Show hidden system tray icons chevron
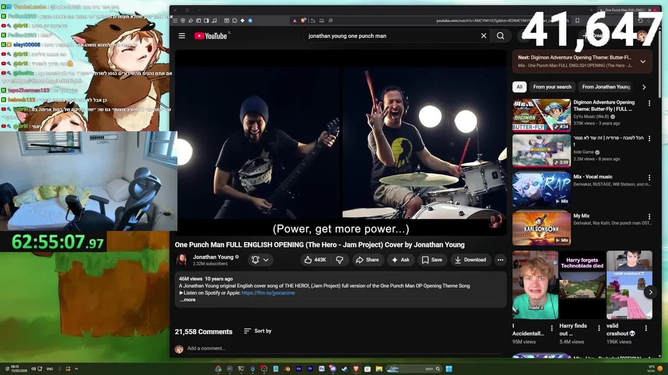 (76, 369)
